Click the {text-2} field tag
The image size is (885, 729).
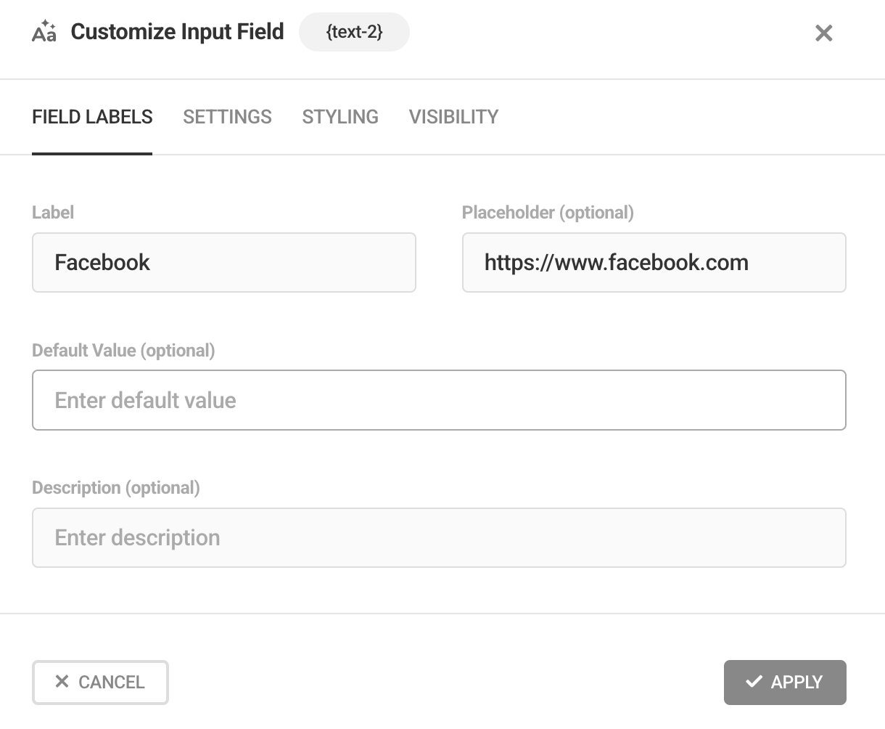354,32
